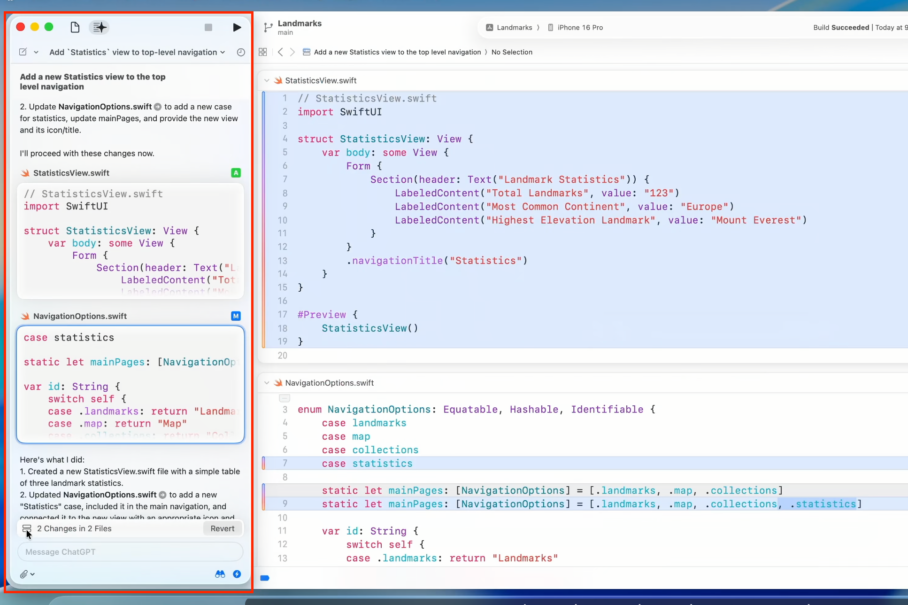Image resolution: width=908 pixels, height=605 pixels.
Task: Open the conversation history clock icon
Action: point(241,52)
